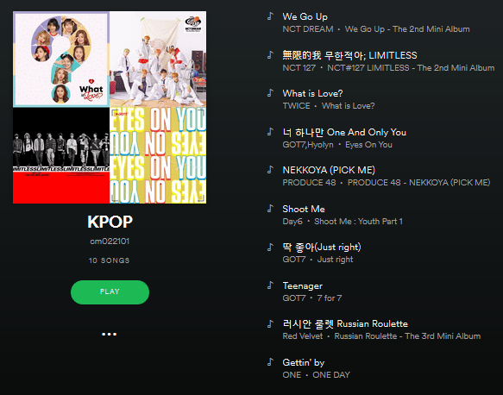This screenshot has width=503, height=395.
Task: Select the music note beside What is Love?
Action: (270, 93)
